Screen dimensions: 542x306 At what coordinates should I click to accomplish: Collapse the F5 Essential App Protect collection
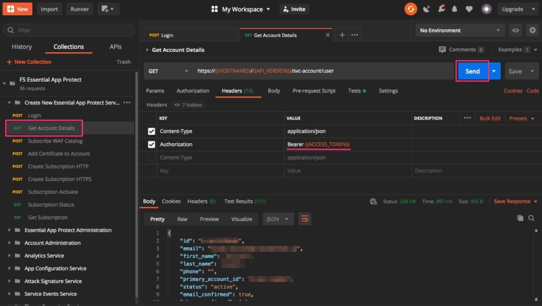[4, 83]
